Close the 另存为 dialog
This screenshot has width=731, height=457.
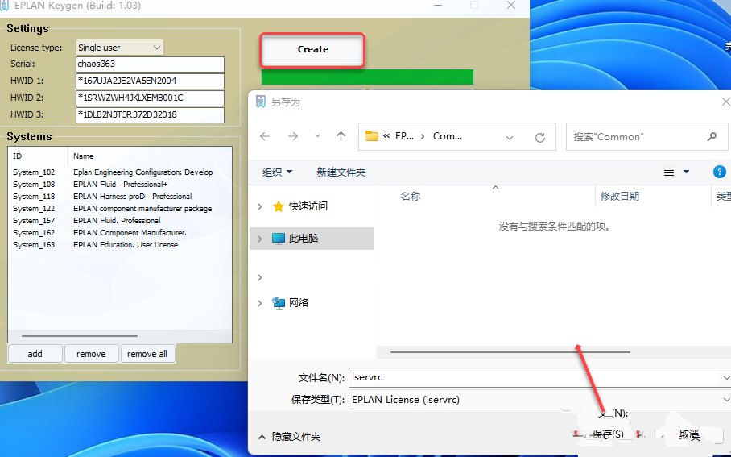coord(725,102)
